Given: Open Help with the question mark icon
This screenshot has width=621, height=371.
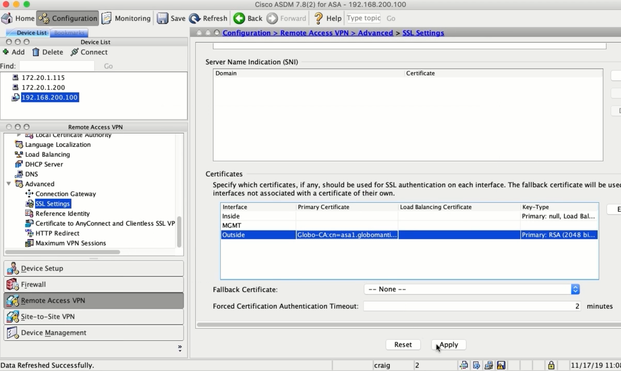Looking at the screenshot, I should [318, 18].
